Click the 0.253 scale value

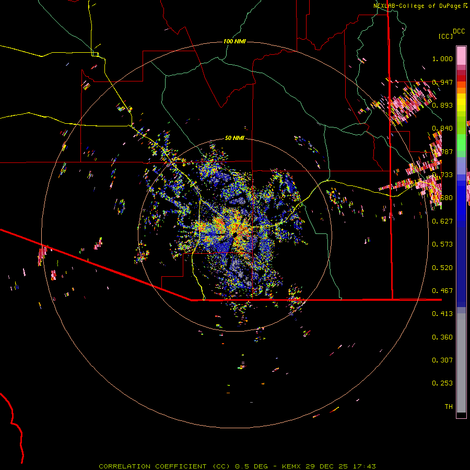pos(442,383)
